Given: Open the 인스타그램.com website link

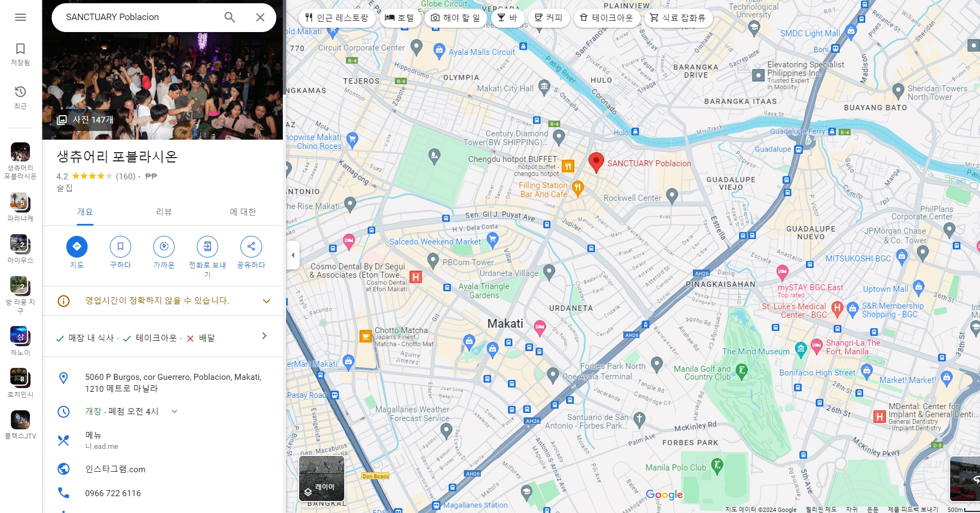Looking at the screenshot, I should [115, 469].
